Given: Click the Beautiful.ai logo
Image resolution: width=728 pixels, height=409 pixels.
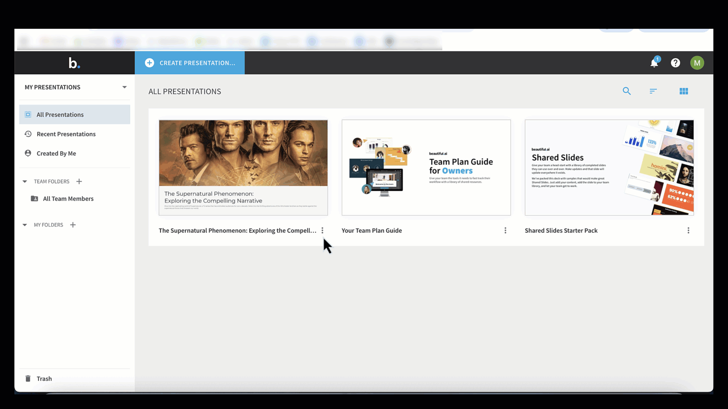Looking at the screenshot, I should click(x=74, y=63).
